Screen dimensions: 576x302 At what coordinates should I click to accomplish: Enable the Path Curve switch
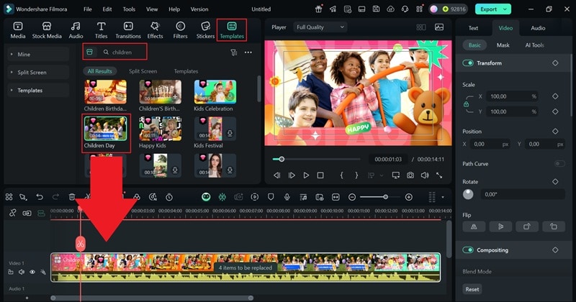(x=559, y=164)
